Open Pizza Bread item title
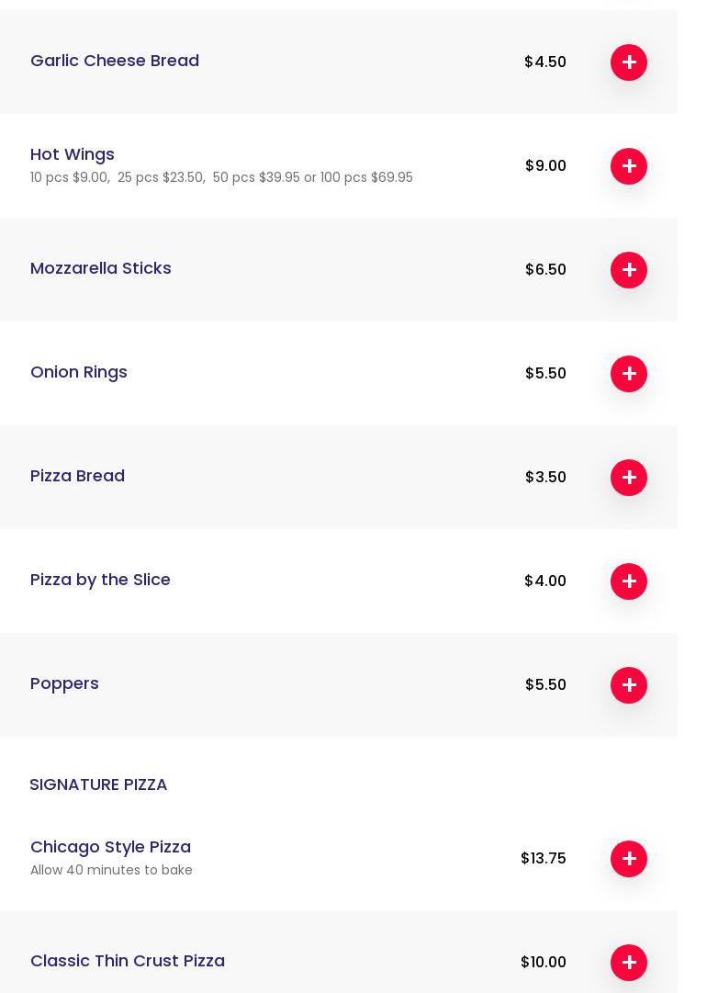Screen dimensions: 707x993 click(x=77, y=476)
